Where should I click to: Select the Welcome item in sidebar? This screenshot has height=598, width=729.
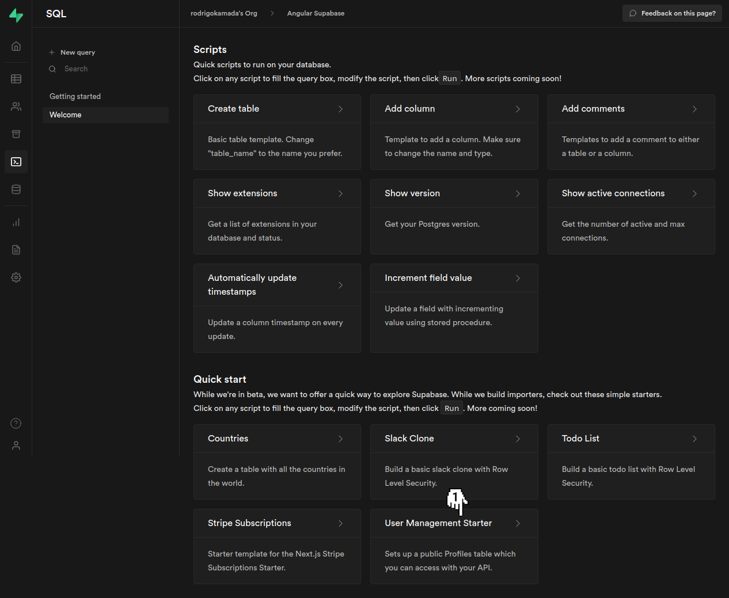pyautogui.click(x=105, y=115)
